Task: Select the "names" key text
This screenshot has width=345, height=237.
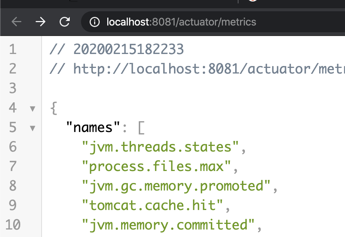Action: 93,127
